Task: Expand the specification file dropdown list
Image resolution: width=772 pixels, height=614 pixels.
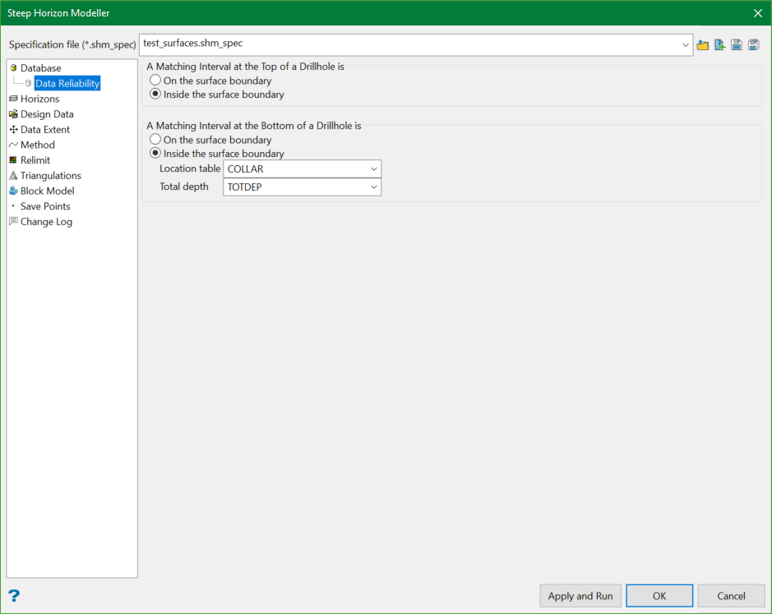Action: (x=686, y=45)
